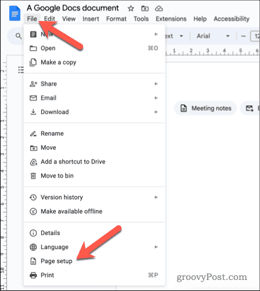Click the Share person-plus icon
The width and height of the screenshot is (260, 291).
[33, 84]
